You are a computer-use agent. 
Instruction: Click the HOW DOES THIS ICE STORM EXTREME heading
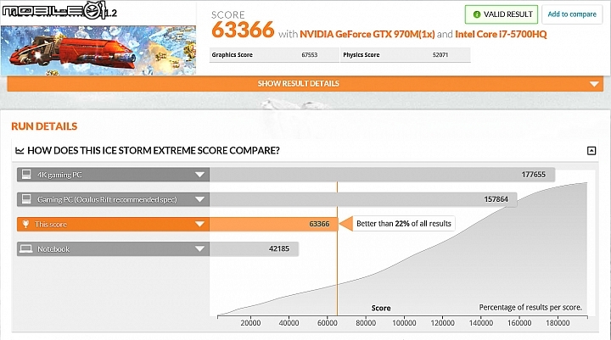pos(154,151)
